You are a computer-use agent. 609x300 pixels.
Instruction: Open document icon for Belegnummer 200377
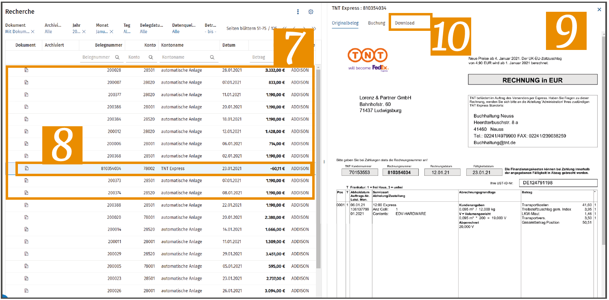[x=26, y=95]
